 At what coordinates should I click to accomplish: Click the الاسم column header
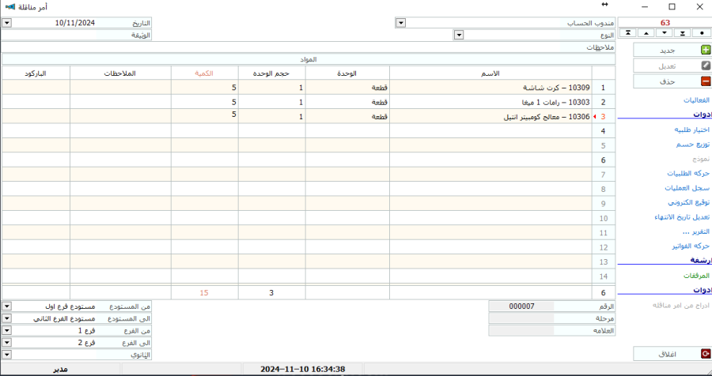point(490,73)
